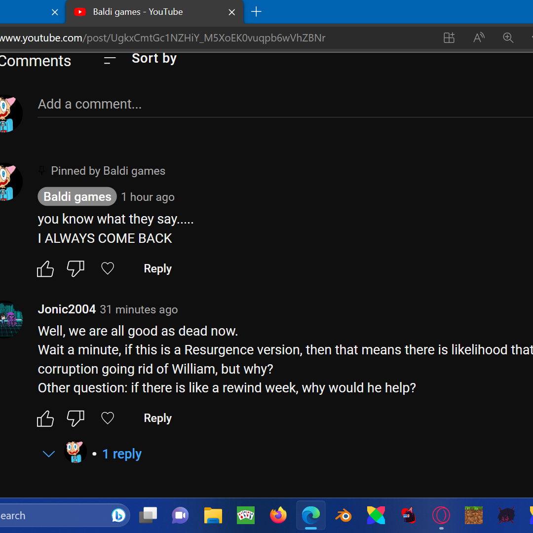Dislike Jonic2004's comment
Image resolution: width=533 pixels, height=533 pixels.
pyautogui.click(x=76, y=419)
